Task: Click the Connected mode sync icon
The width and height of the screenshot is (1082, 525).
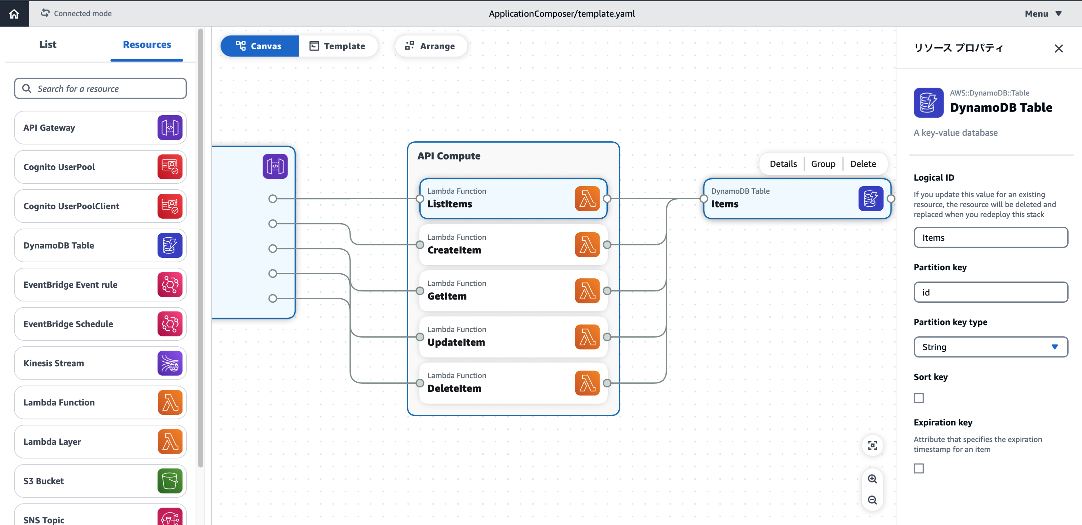Action: click(45, 13)
